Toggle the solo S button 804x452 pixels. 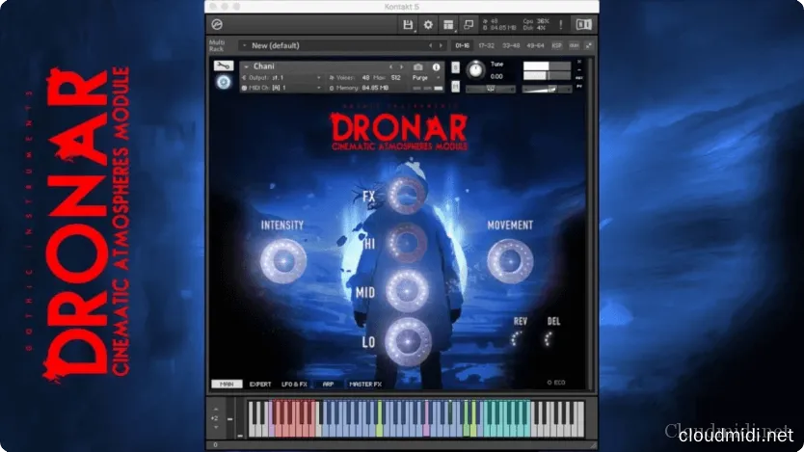(x=455, y=66)
